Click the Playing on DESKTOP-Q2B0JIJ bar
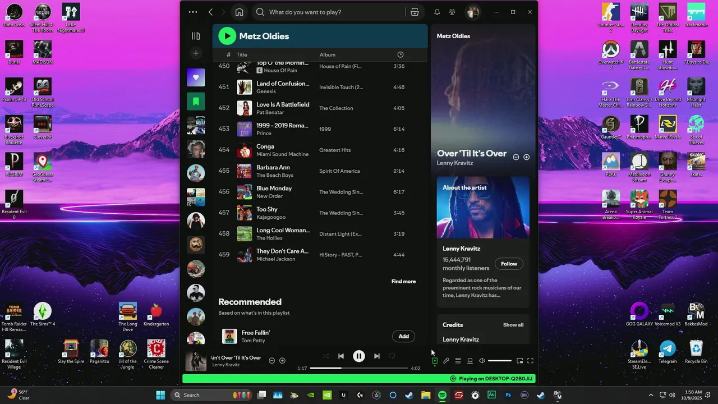718x404 pixels. click(x=359, y=379)
